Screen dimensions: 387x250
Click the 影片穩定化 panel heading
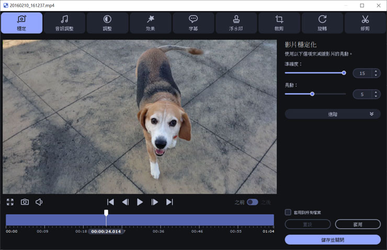[300, 44]
